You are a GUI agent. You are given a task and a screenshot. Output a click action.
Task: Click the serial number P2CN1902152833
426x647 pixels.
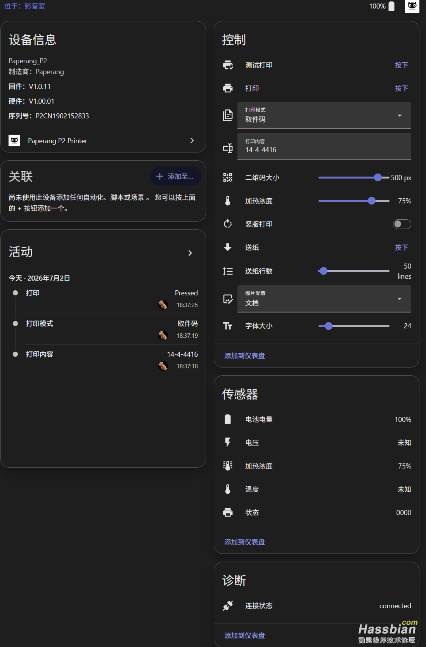click(x=62, y=116)
